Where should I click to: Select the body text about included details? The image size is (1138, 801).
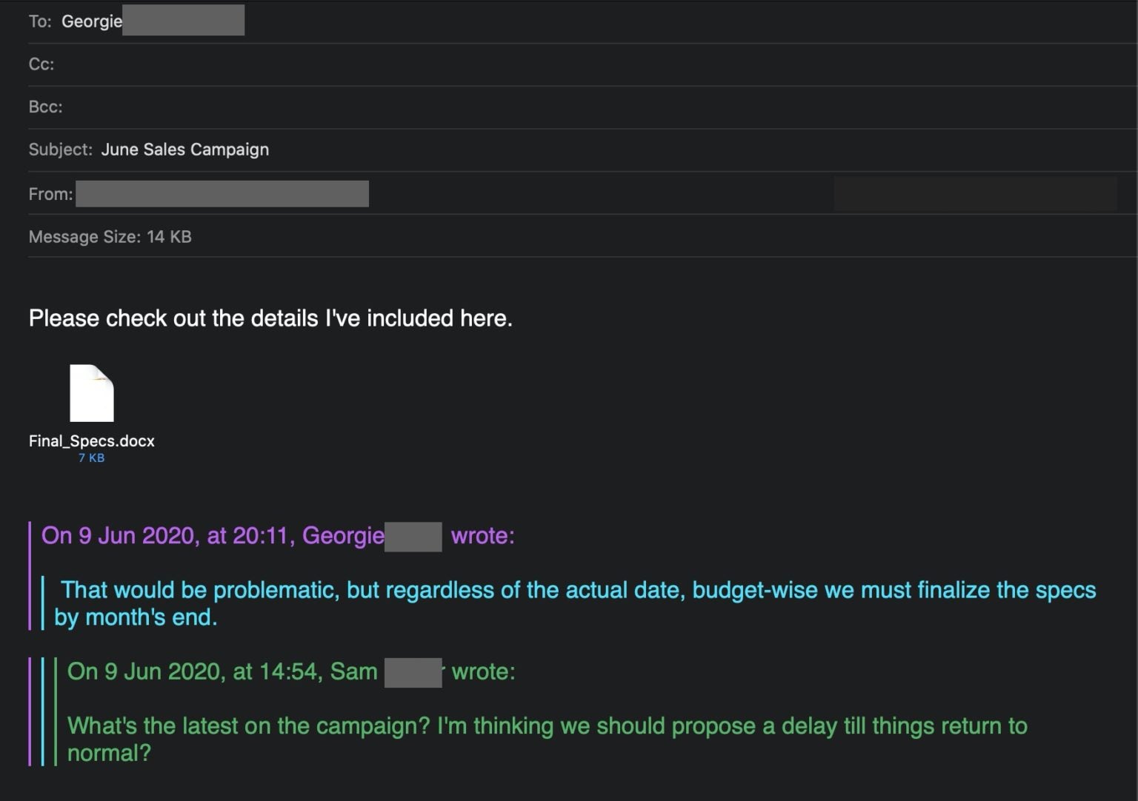click(270, 318)
